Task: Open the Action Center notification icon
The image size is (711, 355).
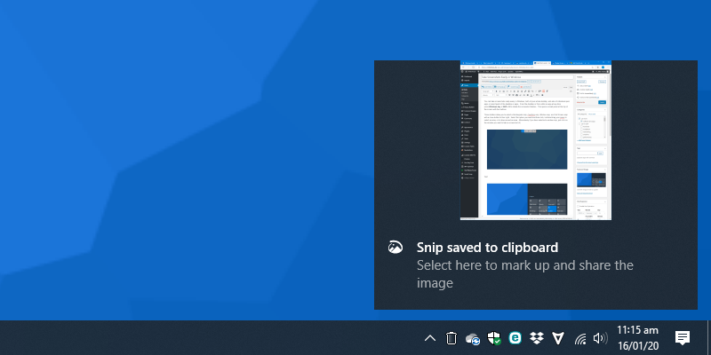Action: [683, 338]
